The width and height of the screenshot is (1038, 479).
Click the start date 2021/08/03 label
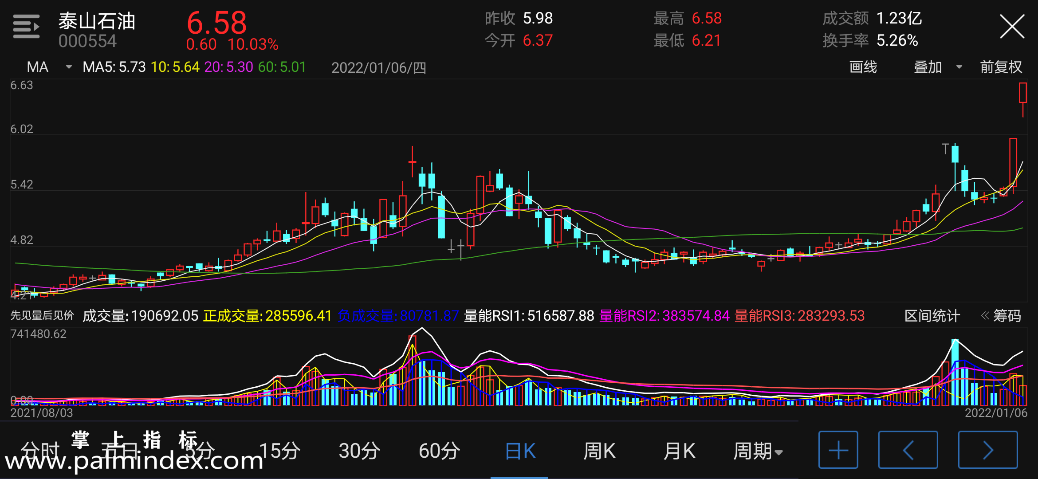click(42, 413)
